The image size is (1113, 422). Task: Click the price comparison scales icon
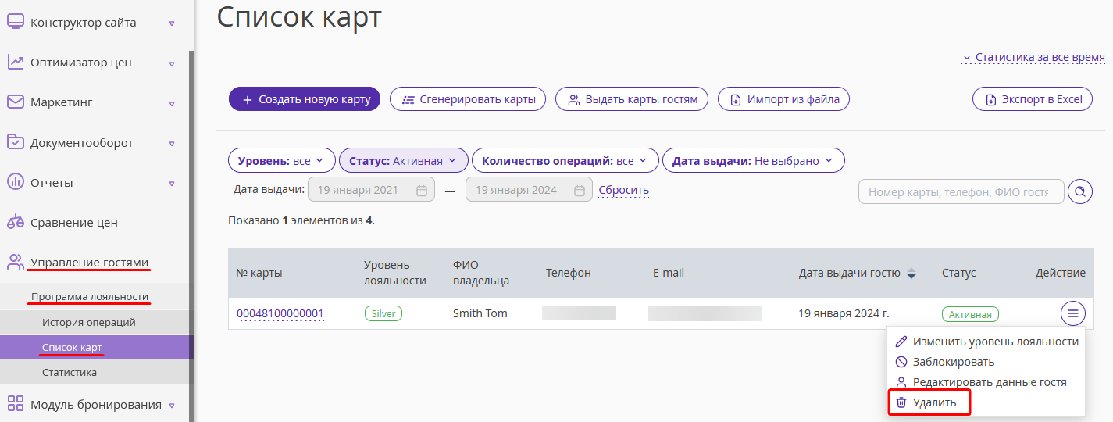(x=15, y=222)
